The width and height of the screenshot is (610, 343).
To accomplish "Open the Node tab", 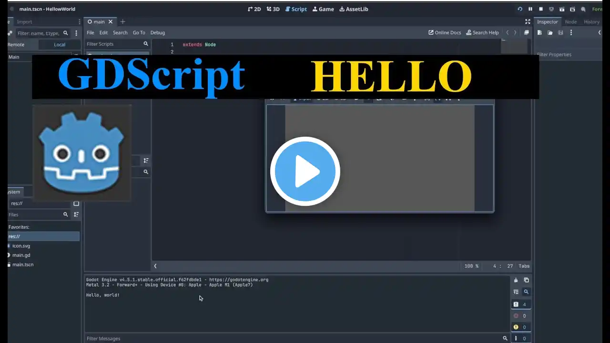I will point(570,21).
